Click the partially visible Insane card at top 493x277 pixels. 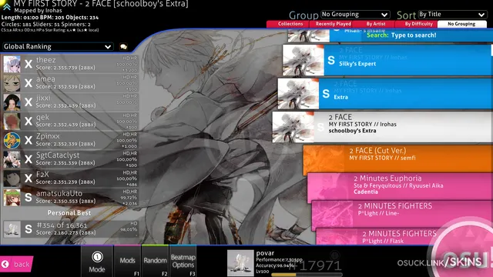pyautogui.click(x=390, y=35)
